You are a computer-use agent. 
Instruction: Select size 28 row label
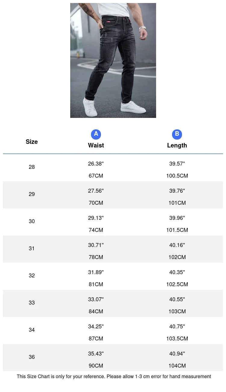[32, 167]
